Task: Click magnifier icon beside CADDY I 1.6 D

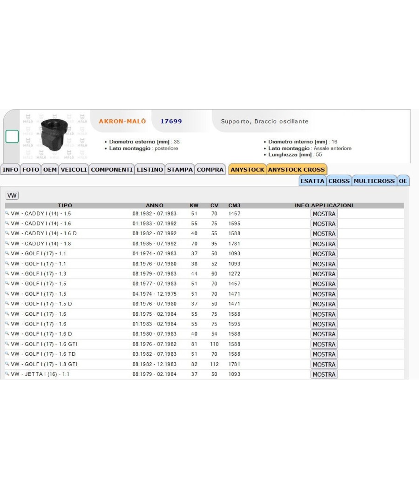Action: pos(7,233)
